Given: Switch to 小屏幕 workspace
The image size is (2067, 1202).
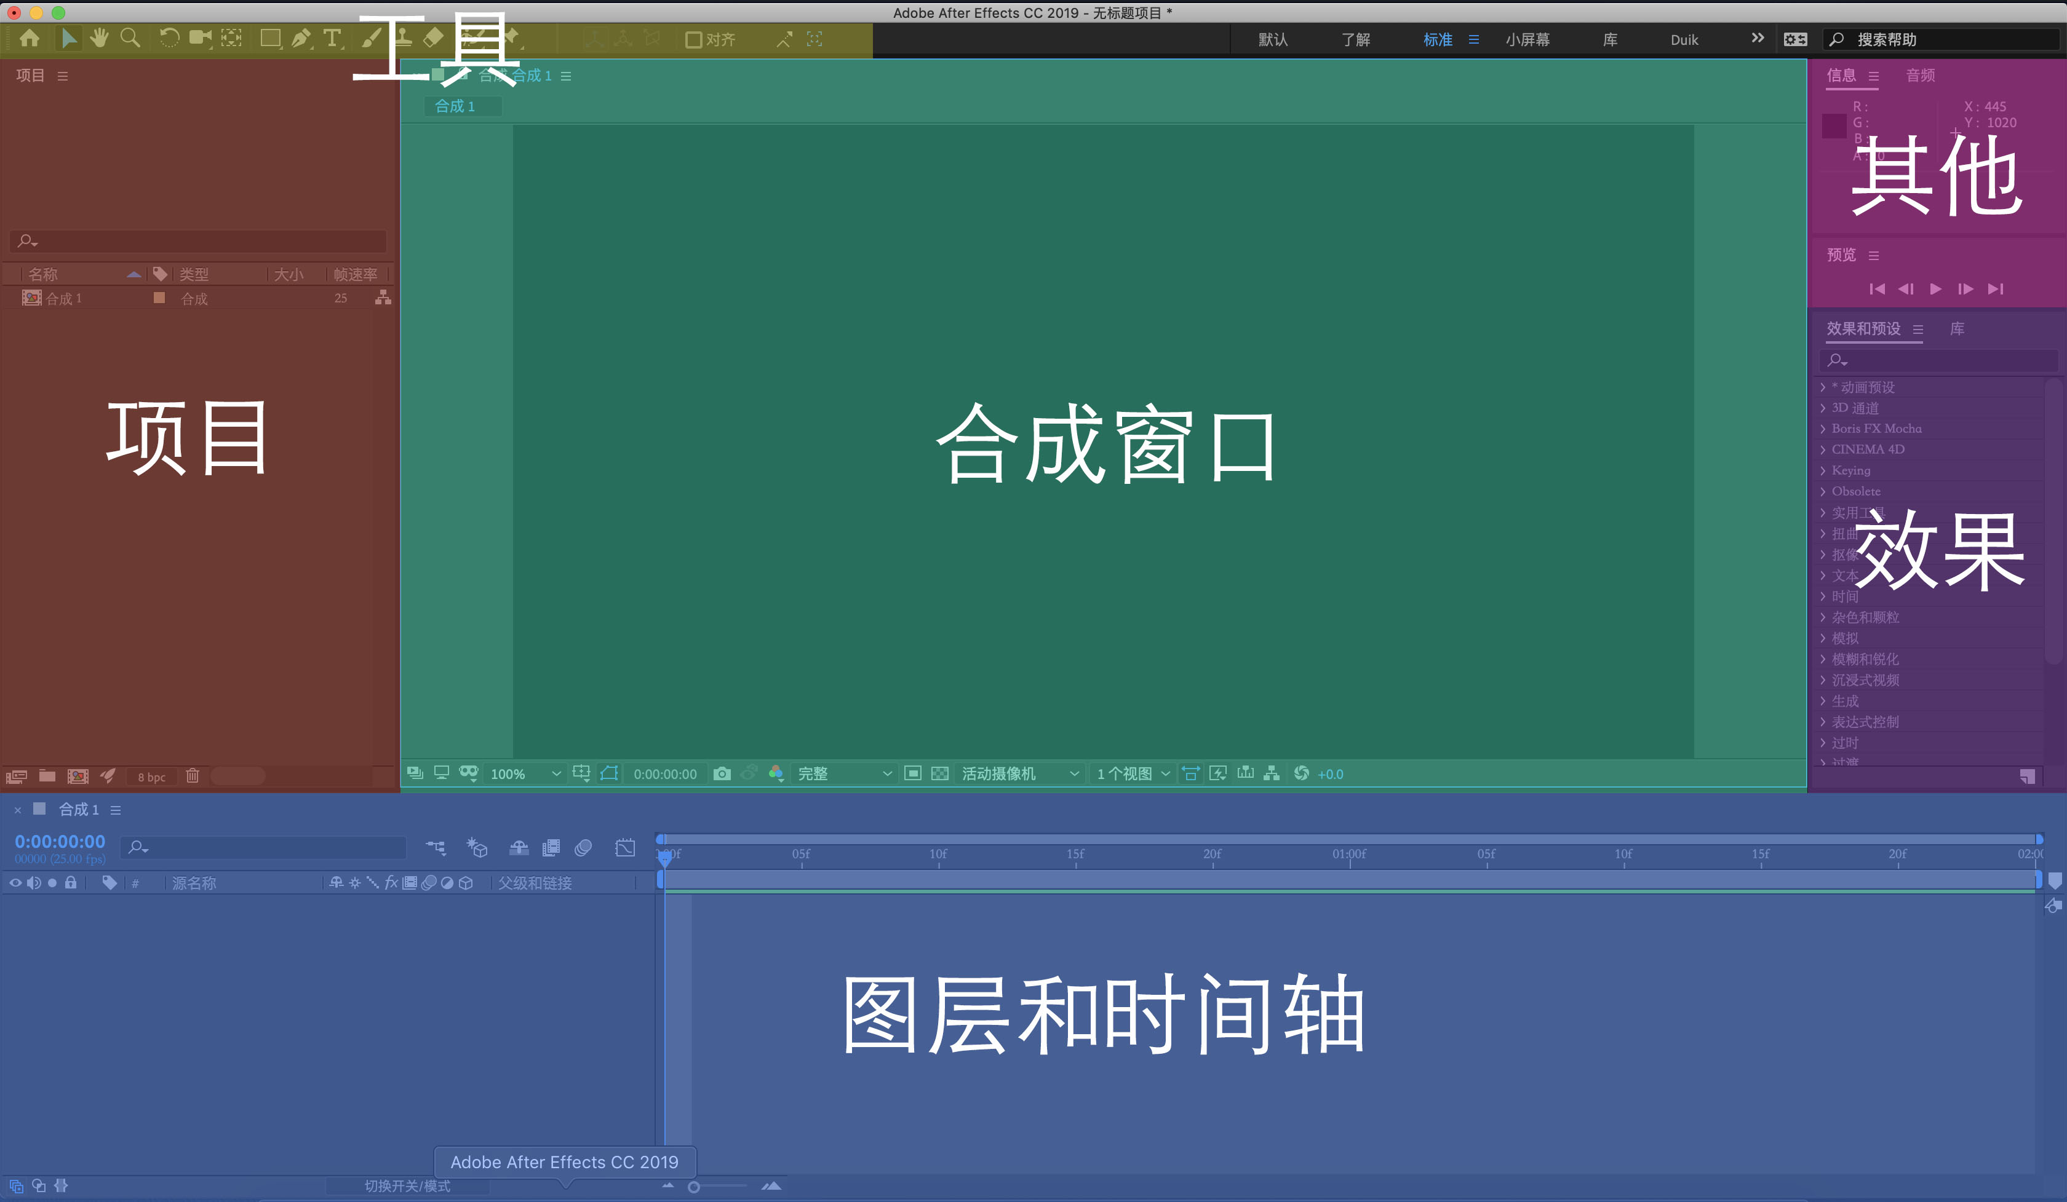Looking at the screenshot, I should point(1526,39).
